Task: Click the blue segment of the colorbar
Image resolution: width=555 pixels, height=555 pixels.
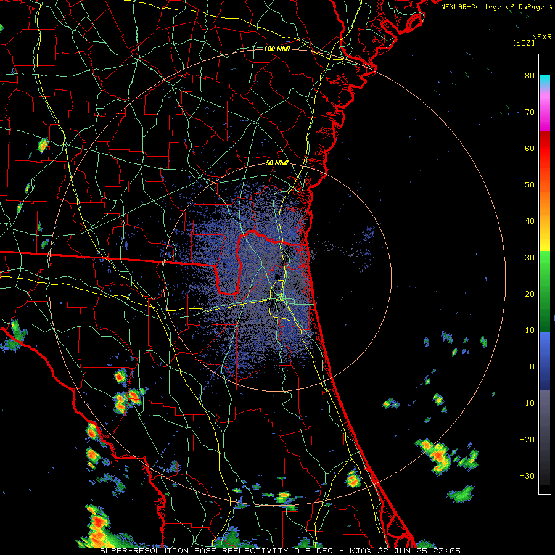Action: pos(545,360)
